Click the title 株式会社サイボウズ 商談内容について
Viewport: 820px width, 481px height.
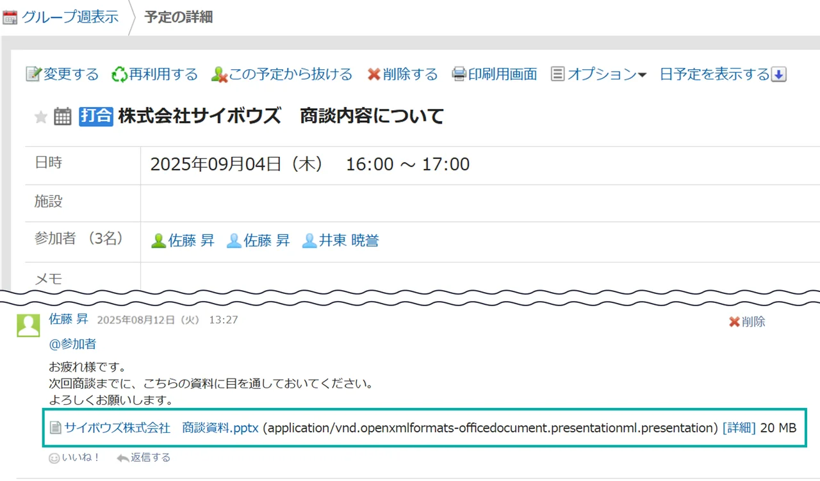281,116
